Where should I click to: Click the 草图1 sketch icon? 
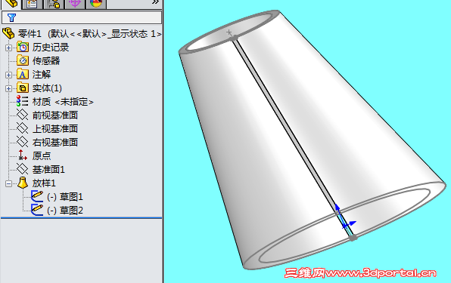[37, 196]
